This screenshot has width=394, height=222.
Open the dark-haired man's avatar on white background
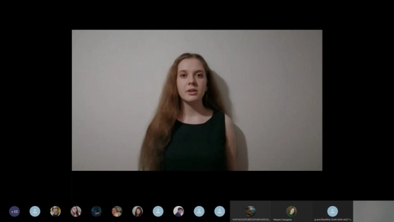point(179,212)
